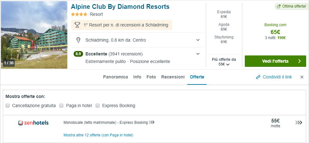The image size is (309, 143).
Task: Switch to the Recensioni tab
Action: [x=173, y=77]
